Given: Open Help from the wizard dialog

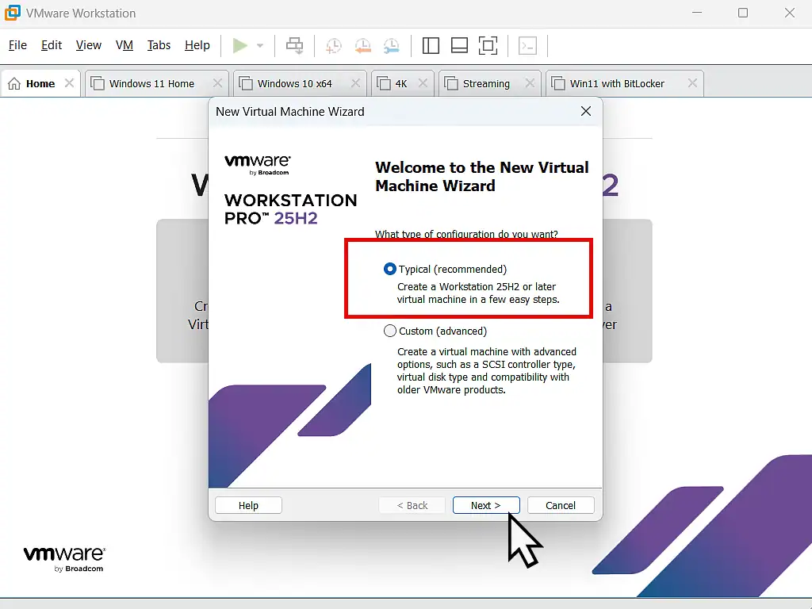Looking at the screenshot, I should point(247,505).
